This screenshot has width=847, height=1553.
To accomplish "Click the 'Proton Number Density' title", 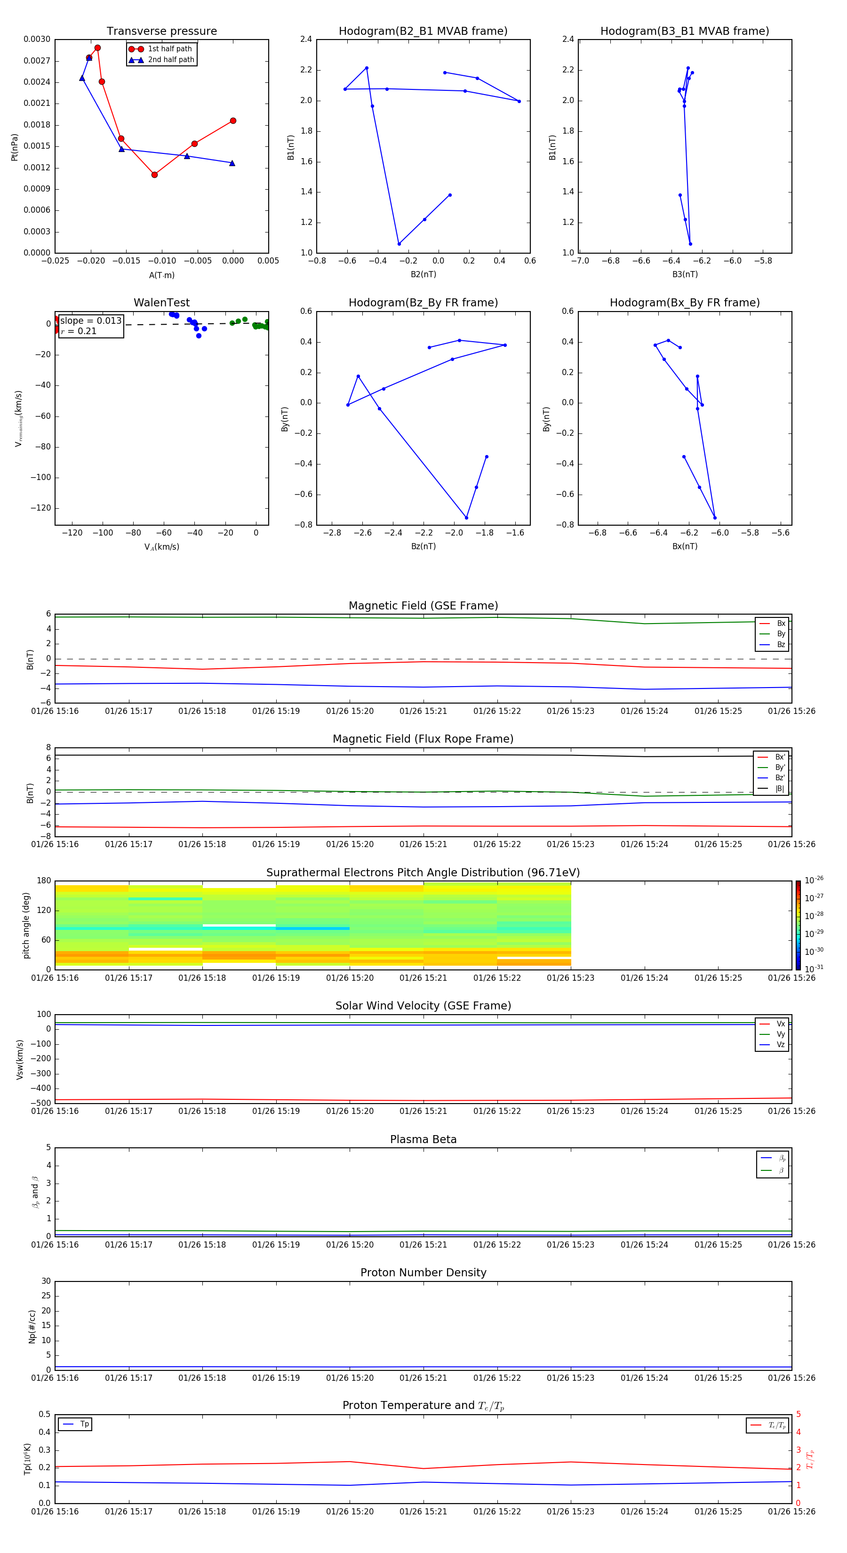I will [423, 1273].
